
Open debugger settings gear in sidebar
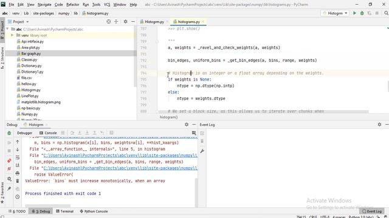click(9, 179)
